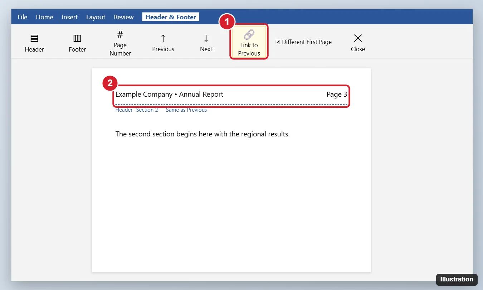Select the Header & Footer tab

tap(171, 17)
